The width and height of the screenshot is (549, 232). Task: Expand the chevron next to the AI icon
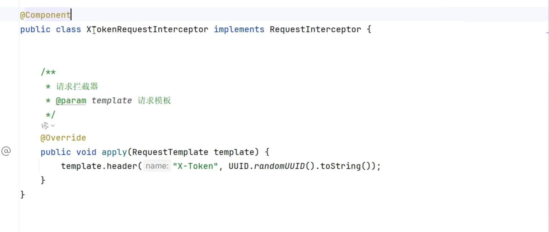click(53, 126)
